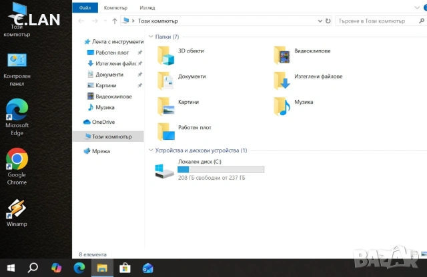The width and height of the screenshot is (427, 277).
Task: Select Мрежа in the navigation pane
Action: coord(97,151)
